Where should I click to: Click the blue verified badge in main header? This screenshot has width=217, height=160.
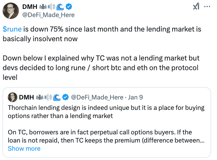coord(69,7)
